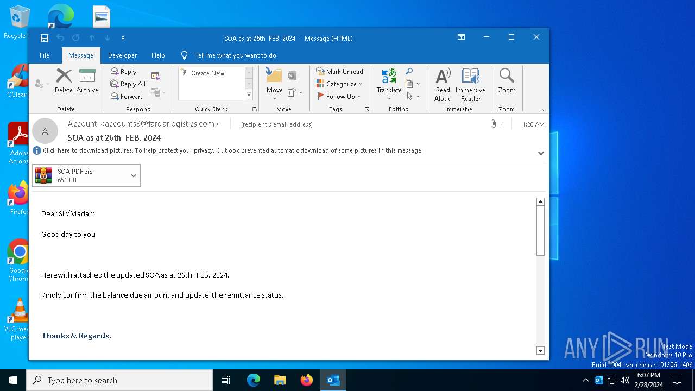Viewport: 695px width, 391px height.
Task: Send message to OneNote
Action: point(292,75)
